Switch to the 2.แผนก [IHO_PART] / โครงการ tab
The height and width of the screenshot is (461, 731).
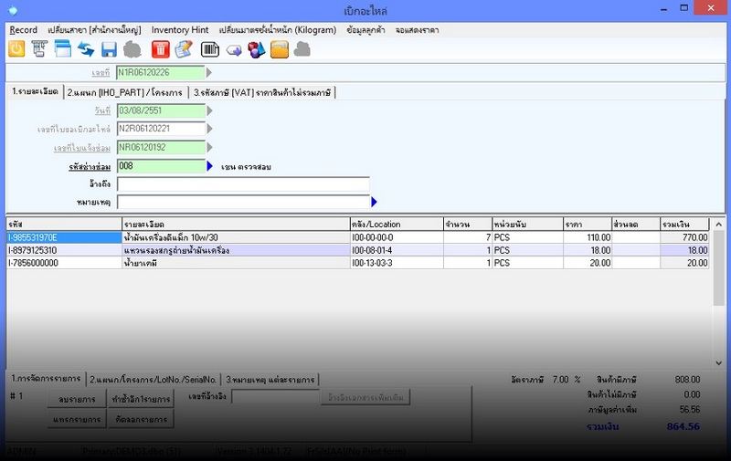(125, 92)
